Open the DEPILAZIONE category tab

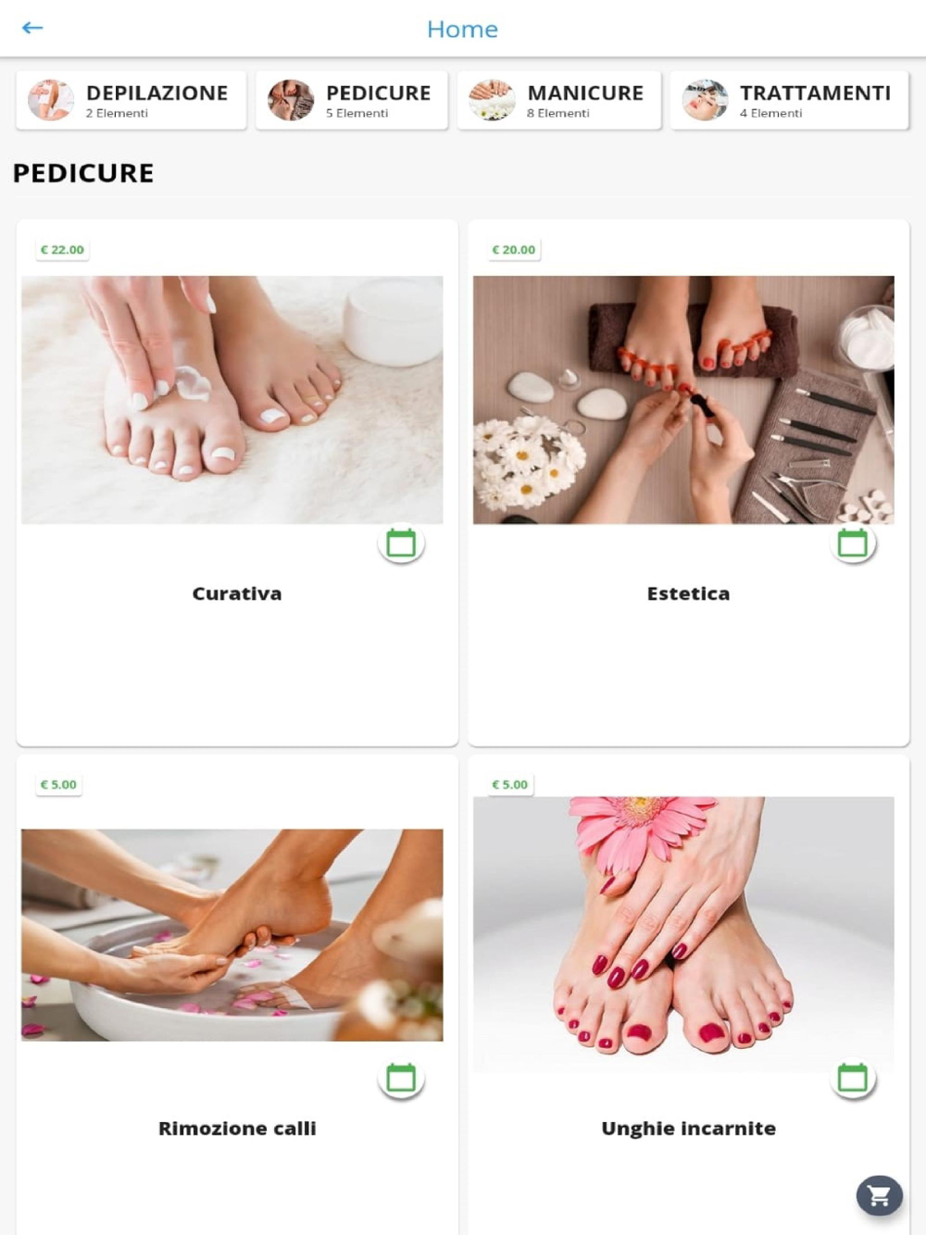click(131, 100)
